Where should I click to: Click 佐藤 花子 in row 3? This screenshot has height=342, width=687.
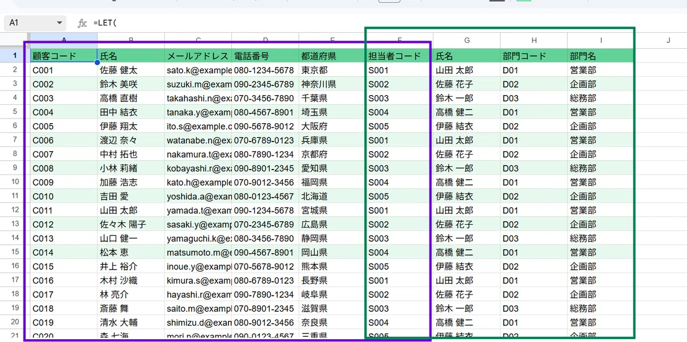467,84
